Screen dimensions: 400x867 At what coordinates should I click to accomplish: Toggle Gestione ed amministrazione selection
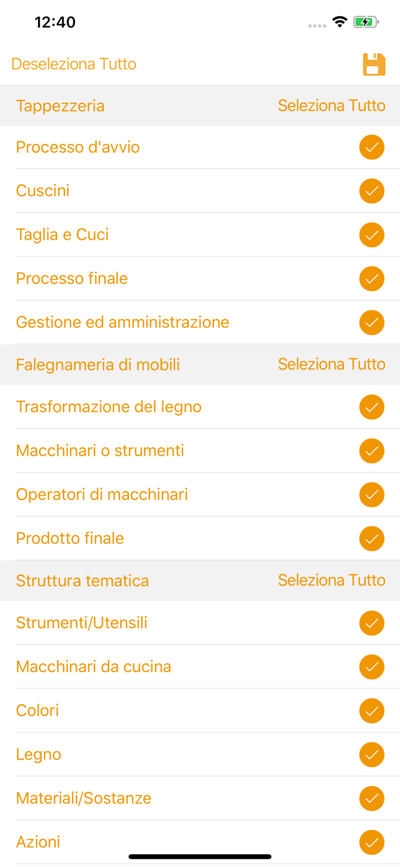[x=372, y=323]
